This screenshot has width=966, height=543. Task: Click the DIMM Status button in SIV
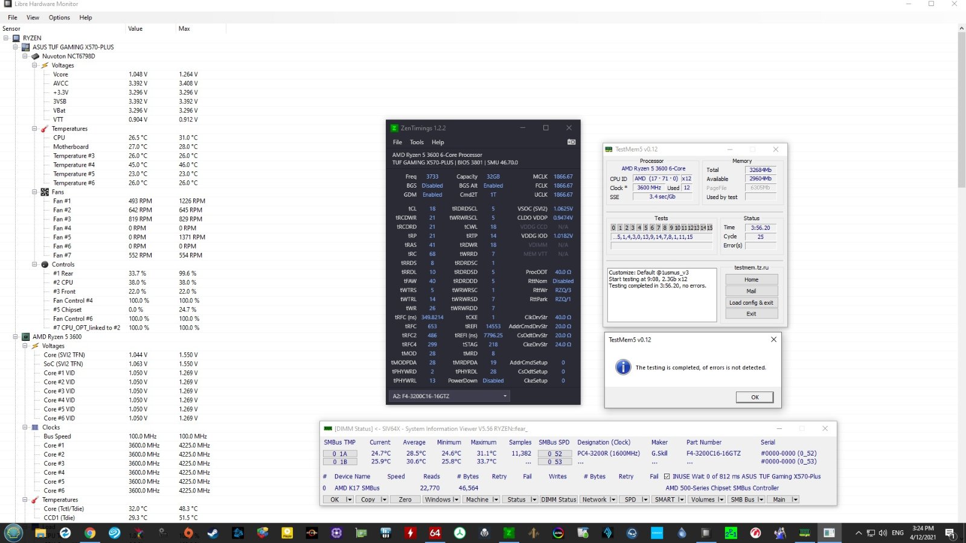pyautogui.click(x=558, y=500)
